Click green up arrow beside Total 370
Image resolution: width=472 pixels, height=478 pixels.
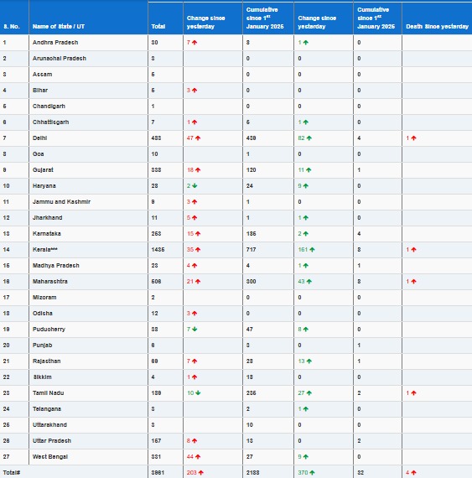click(x=312, y=473)
